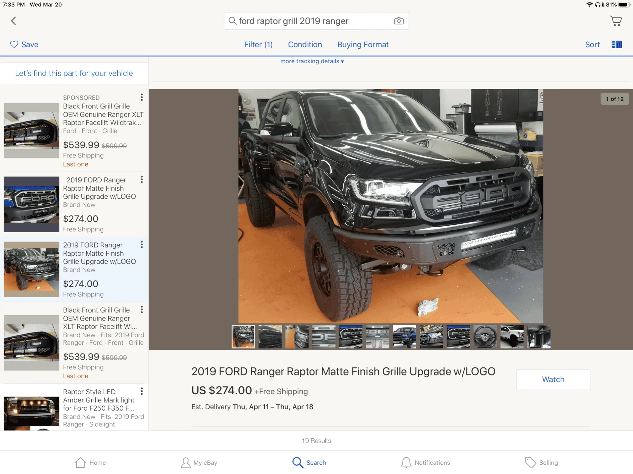Open the Selling tab
Viewport: 633px width, 474px height.
(x=541, y=462)
